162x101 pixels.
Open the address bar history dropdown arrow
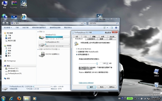click(x=82, y=23)
